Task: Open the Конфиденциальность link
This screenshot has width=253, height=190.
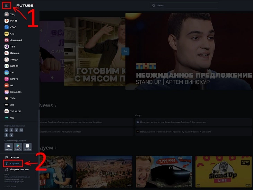Action: click(x=14, y=179)
